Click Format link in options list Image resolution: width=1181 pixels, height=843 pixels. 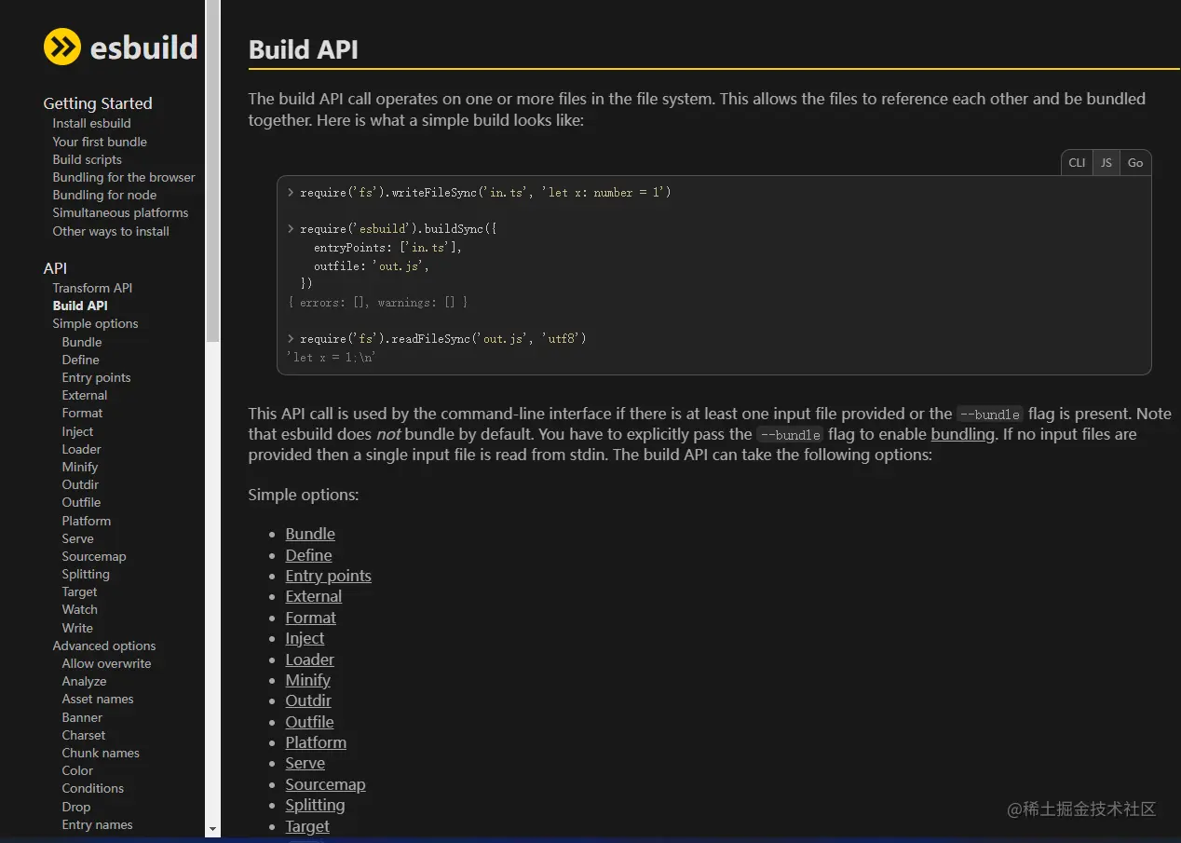coord(310,618)
